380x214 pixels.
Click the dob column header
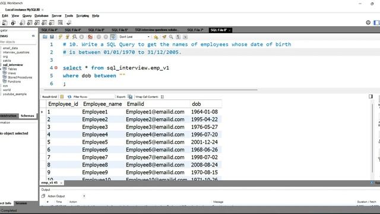pos(197,104)
